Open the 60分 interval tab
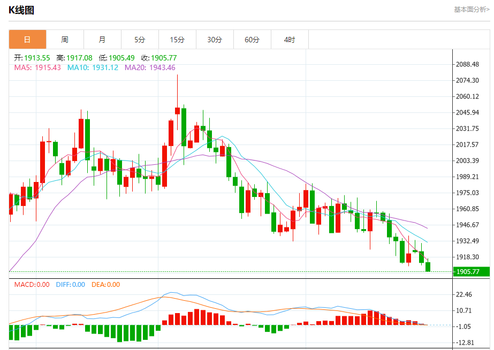The image size is (494, 350). coord(253,40)
